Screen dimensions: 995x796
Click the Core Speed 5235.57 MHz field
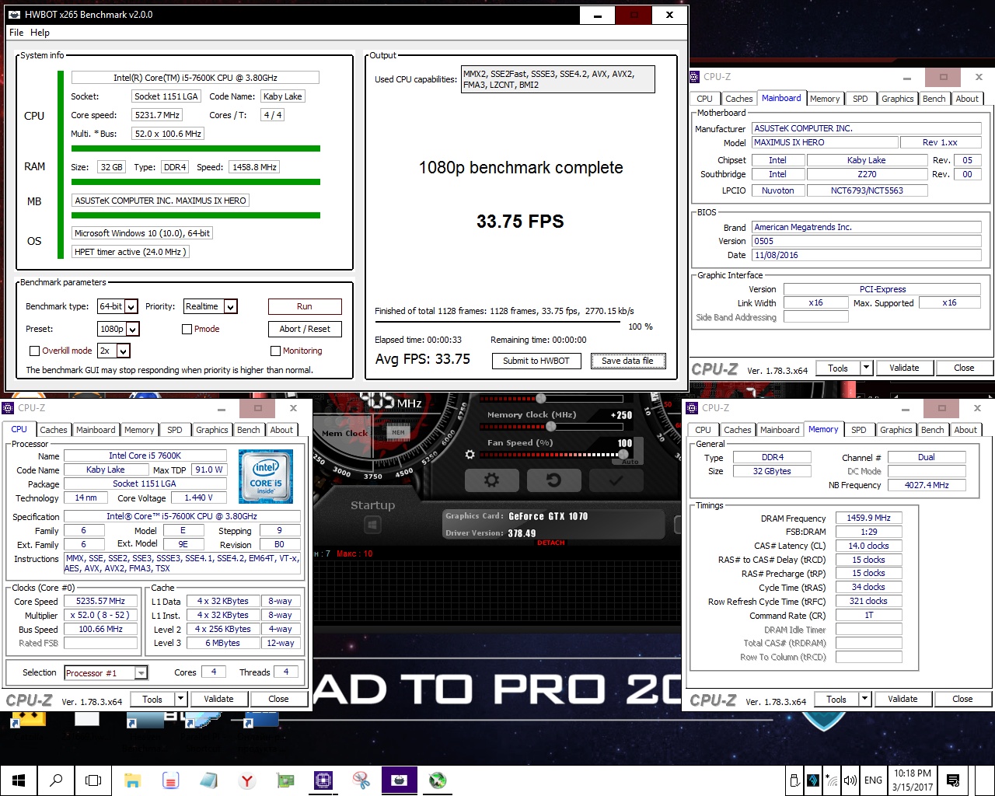(x=100, y=602)
